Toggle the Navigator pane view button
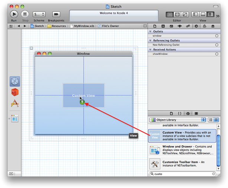The height and width of the screenshot is (188, 228). (195, 14)
